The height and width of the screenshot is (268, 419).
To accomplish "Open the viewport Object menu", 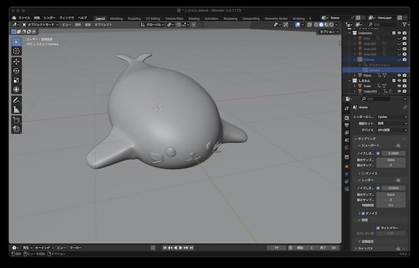I will [x=103, y=25].
